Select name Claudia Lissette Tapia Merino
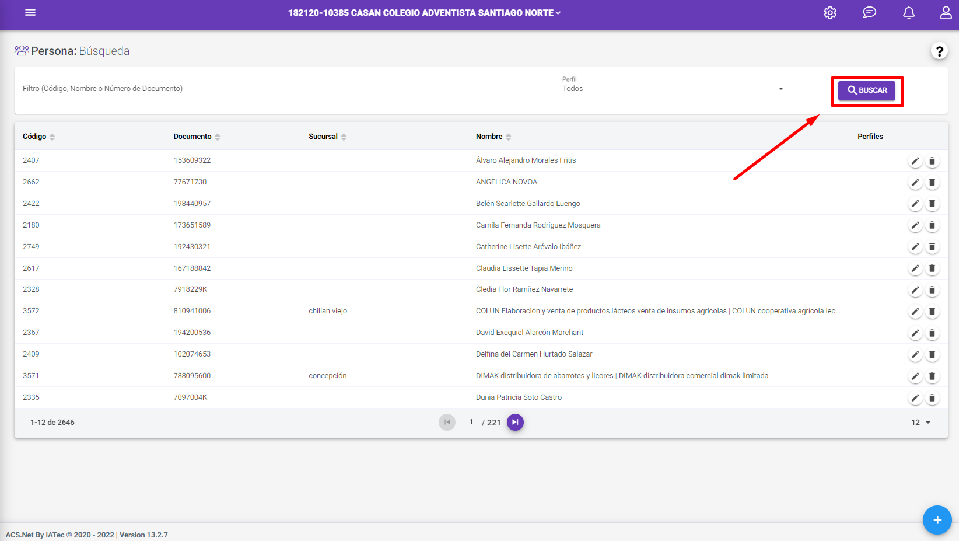The height and width of the screenshot is (541, 959). click(524, 268)
